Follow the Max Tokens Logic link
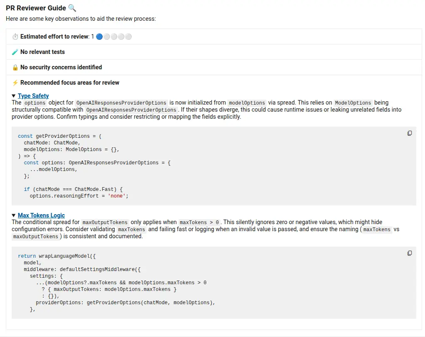The height and width of the screenshot is (337, 425). pos(41,215)
